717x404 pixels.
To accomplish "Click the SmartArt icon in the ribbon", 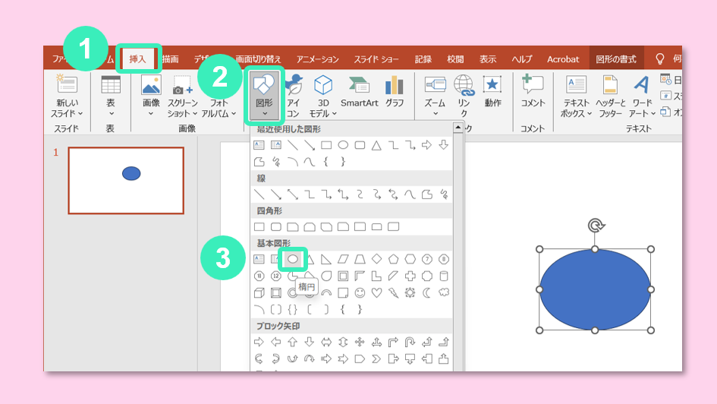I will (x=359, y=91).
